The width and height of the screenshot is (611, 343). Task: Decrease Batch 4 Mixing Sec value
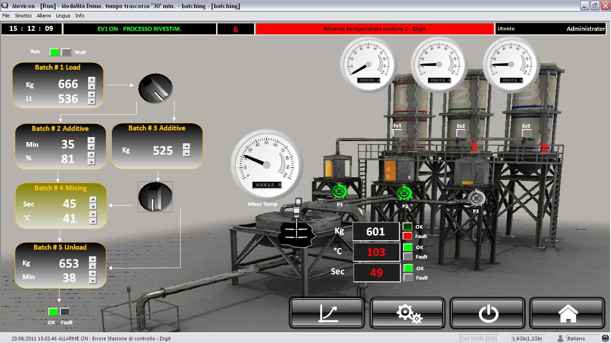pyautogui.click(x=93, y=207)
